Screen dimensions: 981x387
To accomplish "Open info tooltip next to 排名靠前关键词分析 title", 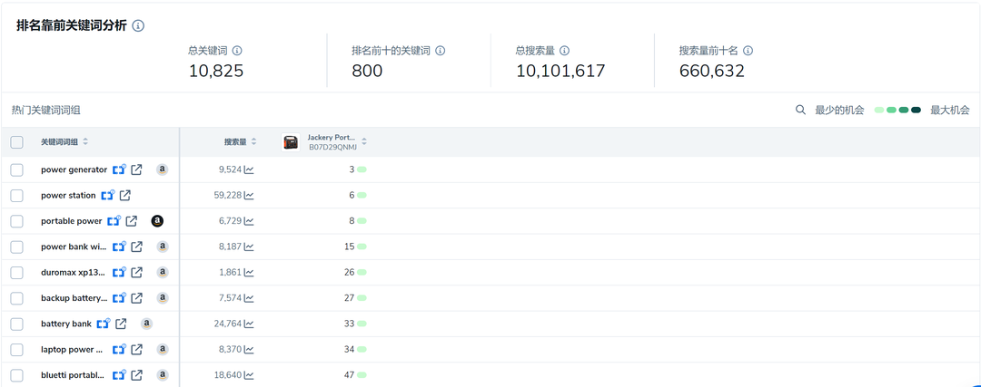I will point(138,25).
